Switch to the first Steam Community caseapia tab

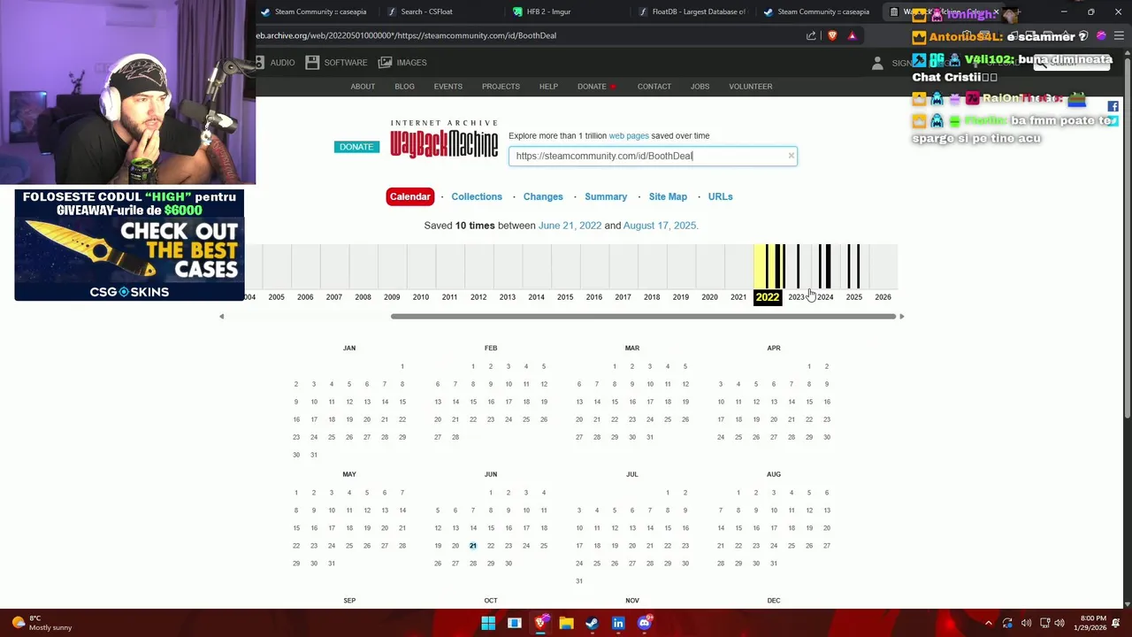tap(314, 12)
